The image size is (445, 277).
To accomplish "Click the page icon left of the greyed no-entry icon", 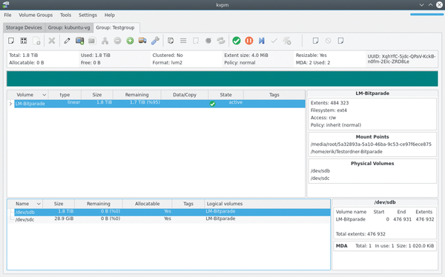I will [x=315, y=41].
